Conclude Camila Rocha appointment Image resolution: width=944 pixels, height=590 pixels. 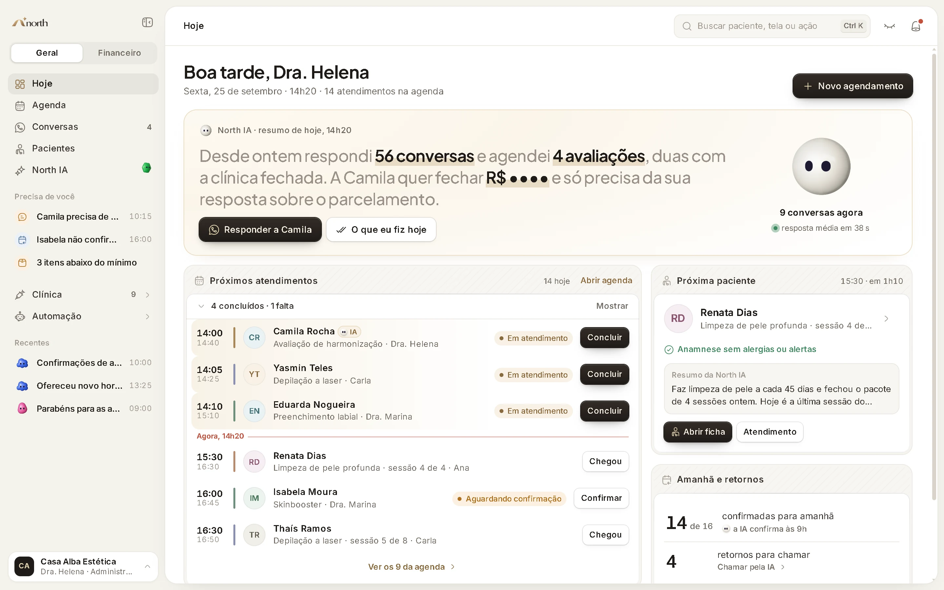click(604, 338)
